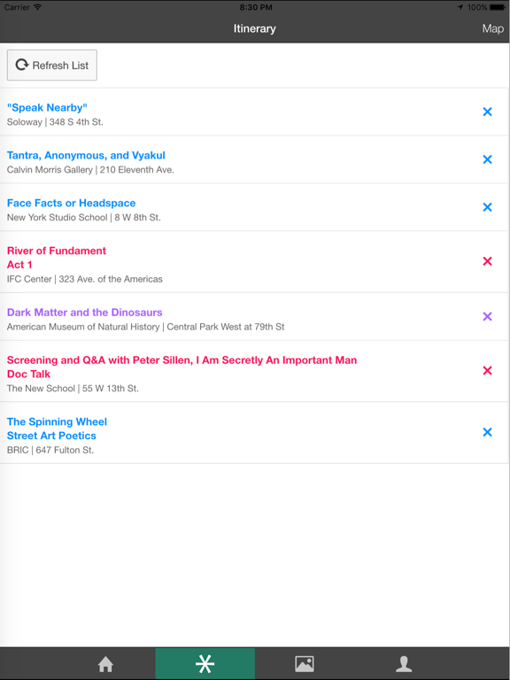Remove "Speak Nearby" with its blue X
This screenshot has width=510, height=680.
click(487, 112)
